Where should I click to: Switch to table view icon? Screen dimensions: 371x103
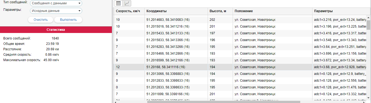tap(118, 4)
